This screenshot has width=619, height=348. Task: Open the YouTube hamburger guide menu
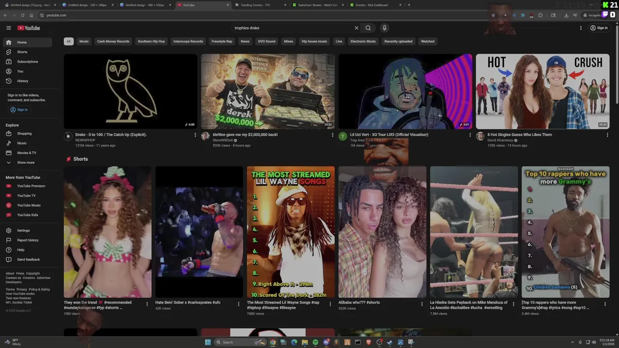coord(9,28)
